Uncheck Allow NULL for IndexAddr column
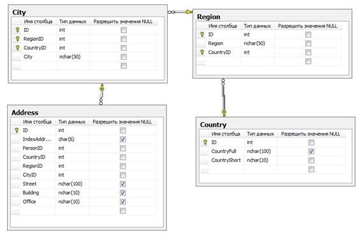Image resolution: width=362 pixels, height=235 pixels. coord(122,139)
